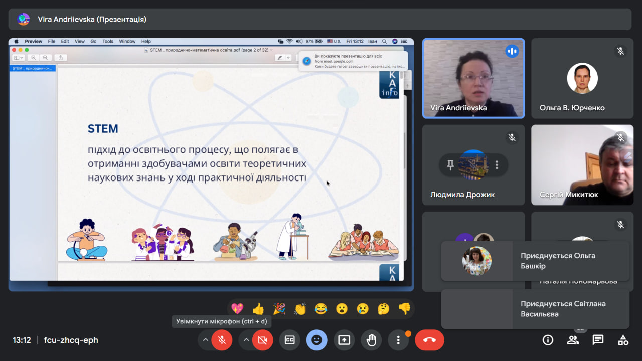Open File menu in shared Preview window
This screenshot has width=642, height=361.
coord(52,42)
